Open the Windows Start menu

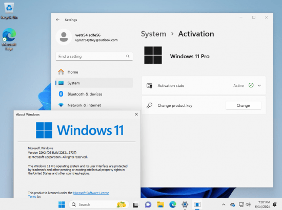(62, 204)
